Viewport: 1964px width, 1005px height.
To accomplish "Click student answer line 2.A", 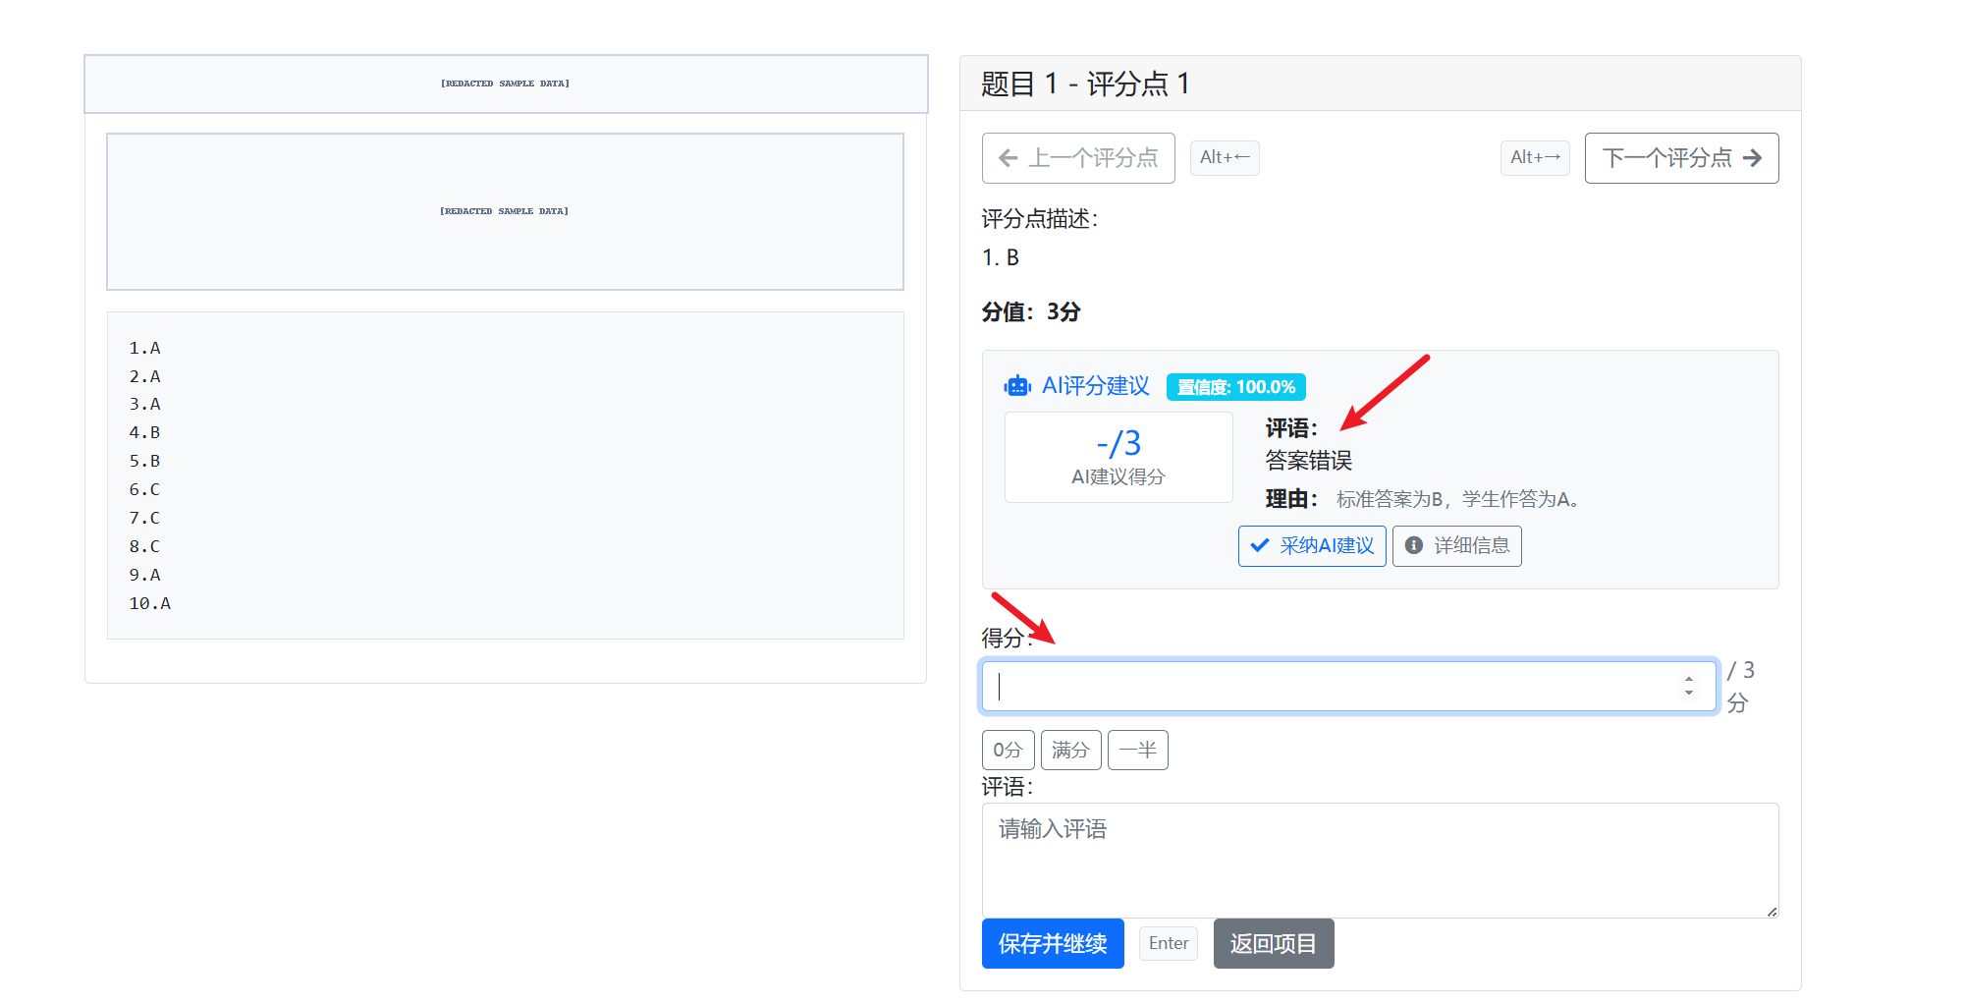I will (144, 376).
